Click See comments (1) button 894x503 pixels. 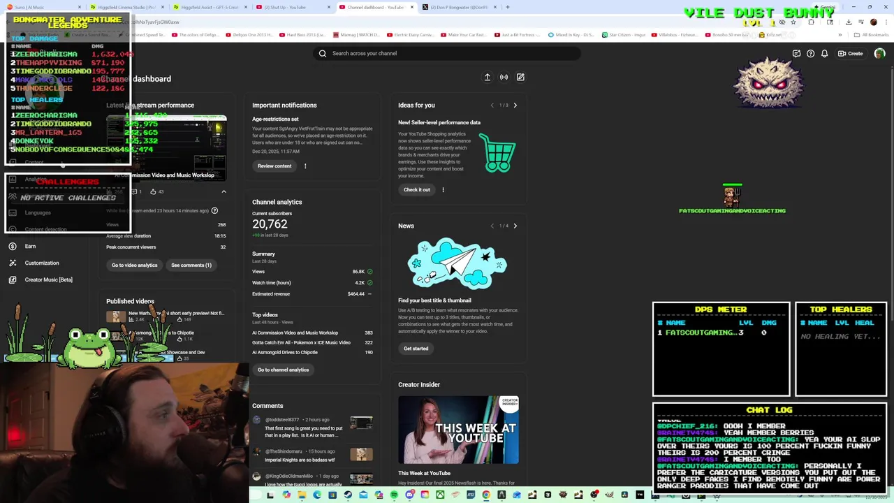click(191, 265)
